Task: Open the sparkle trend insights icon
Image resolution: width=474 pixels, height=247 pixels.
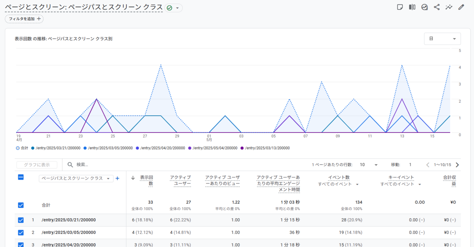Action: pyautogui.click(x=449, y=7)
